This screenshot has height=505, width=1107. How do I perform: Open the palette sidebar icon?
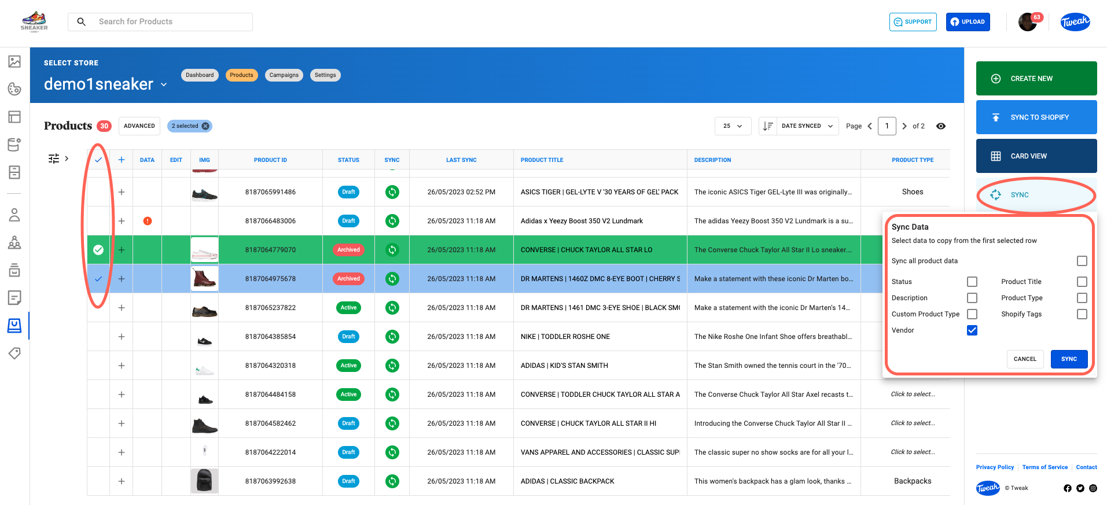point(14,89)
